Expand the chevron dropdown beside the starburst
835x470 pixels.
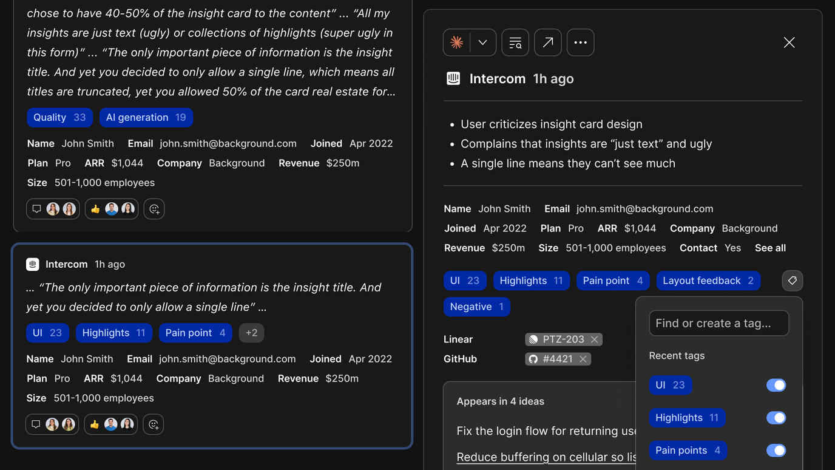coord(483,43)
